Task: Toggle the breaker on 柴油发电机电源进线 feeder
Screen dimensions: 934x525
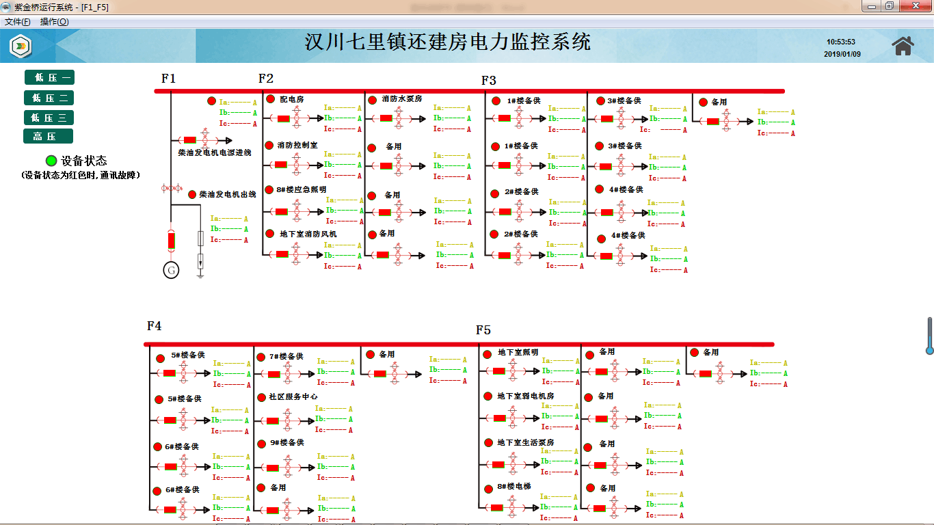Action: coord(189,140)
